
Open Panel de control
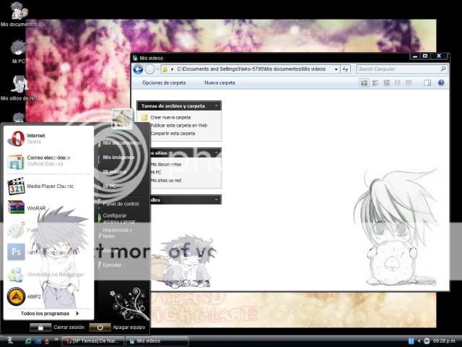click(121, 204)
